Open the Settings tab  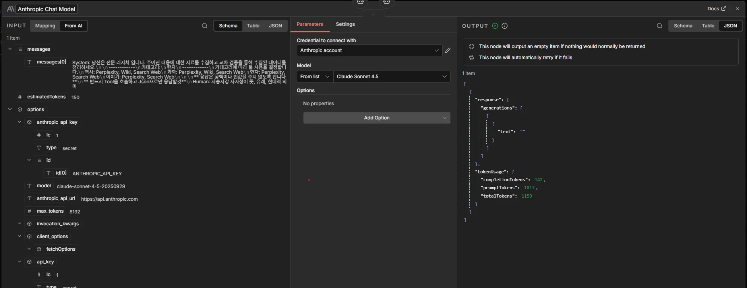[345, 24]
